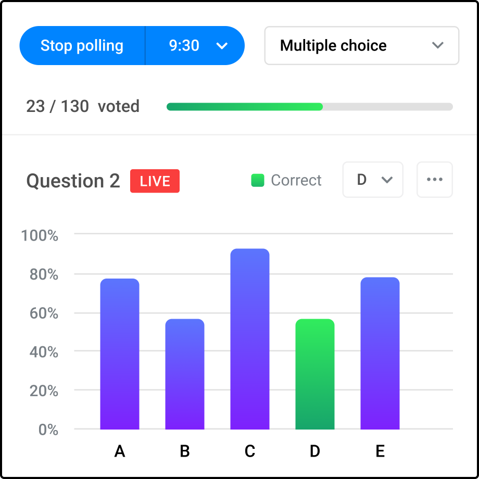479x479 pixels.
Task: Open the correct answer D dropdown
Action: click(373, 180)
